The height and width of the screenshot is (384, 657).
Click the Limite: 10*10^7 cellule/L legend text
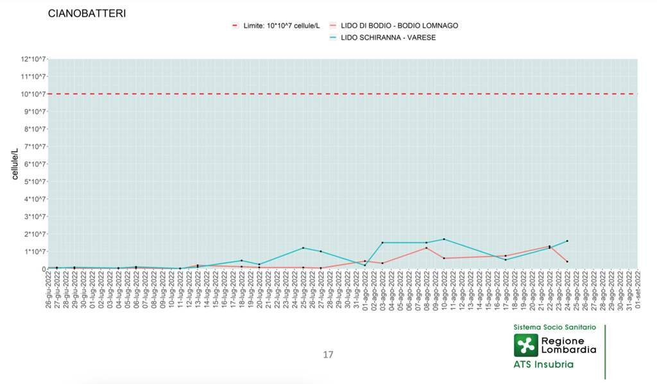[x=282, y=26]
